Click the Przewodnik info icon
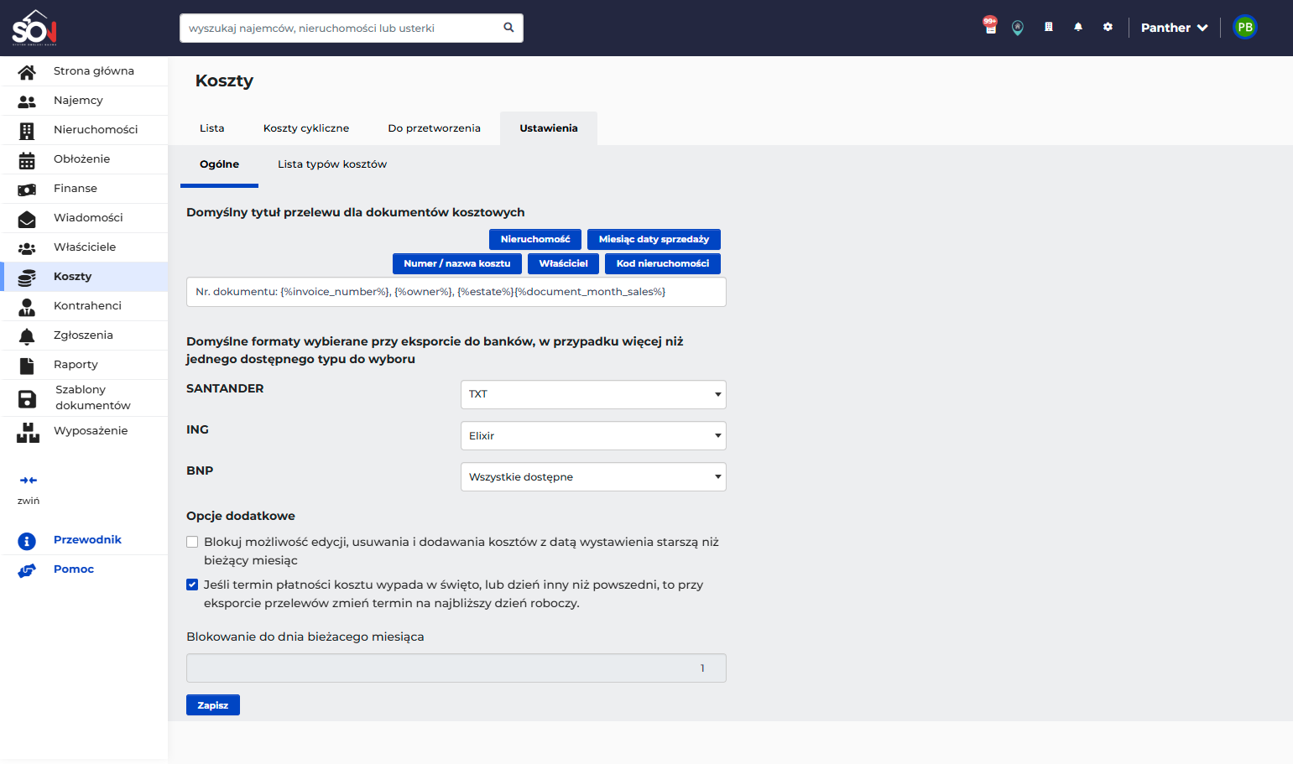 tap(27, 541)
